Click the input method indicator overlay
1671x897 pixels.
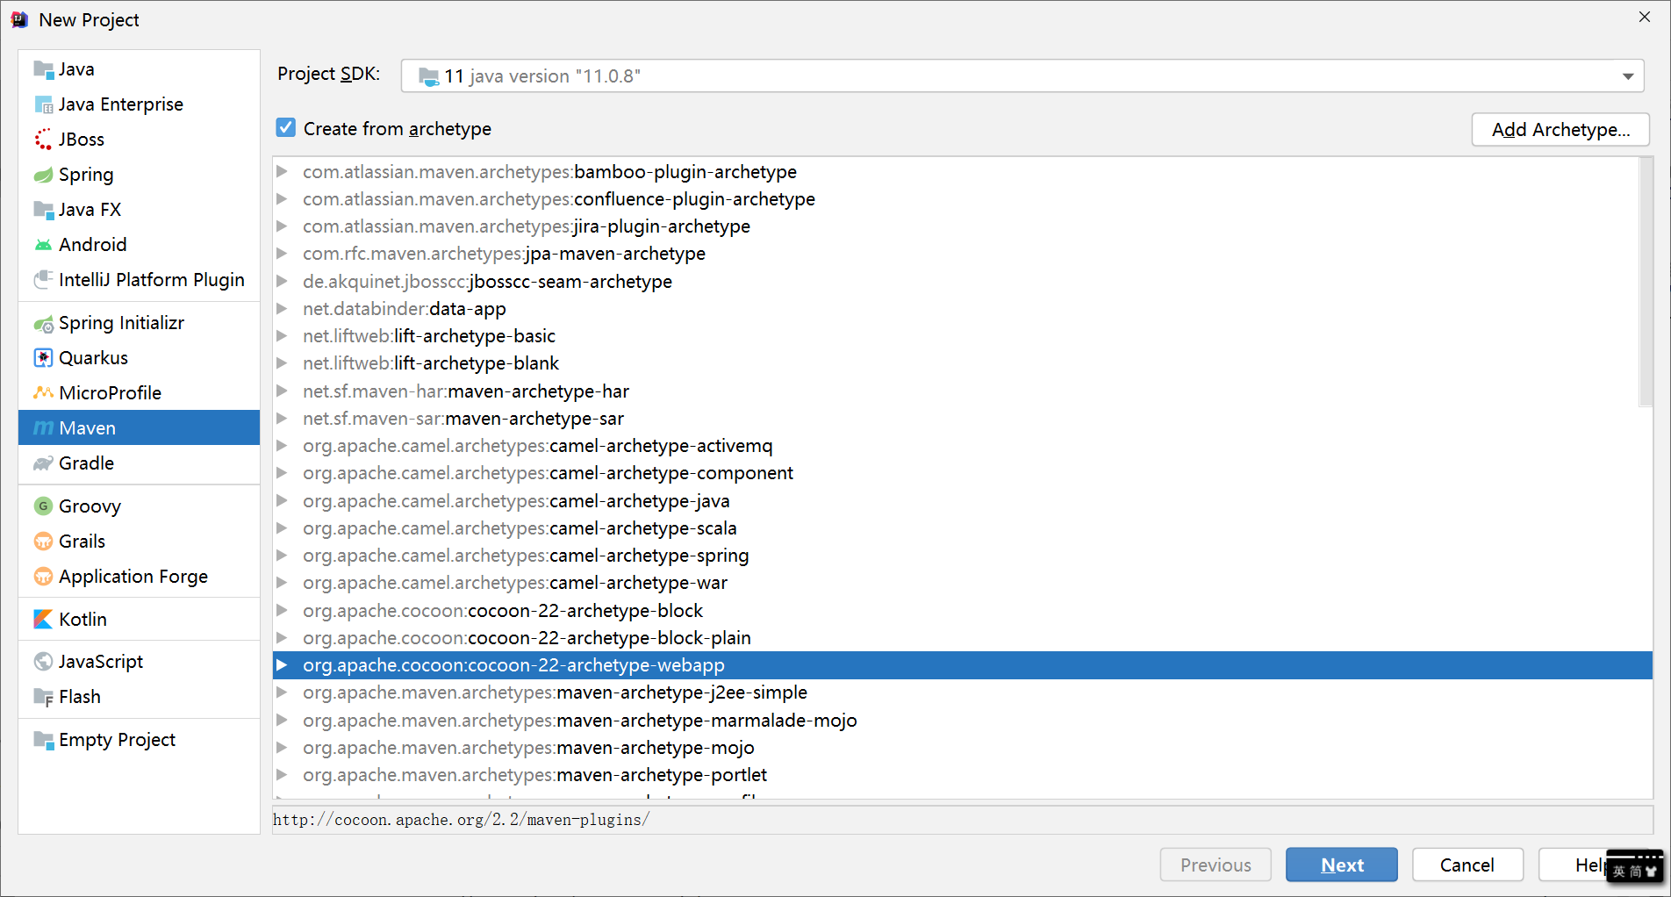pyautogui.click(x=1634, y=867)
